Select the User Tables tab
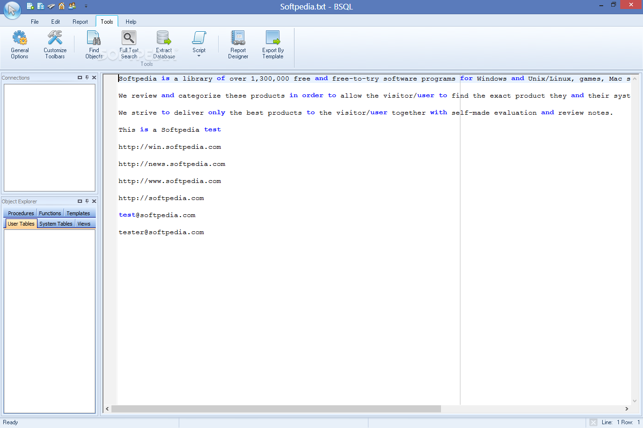 tap(21, 224)
